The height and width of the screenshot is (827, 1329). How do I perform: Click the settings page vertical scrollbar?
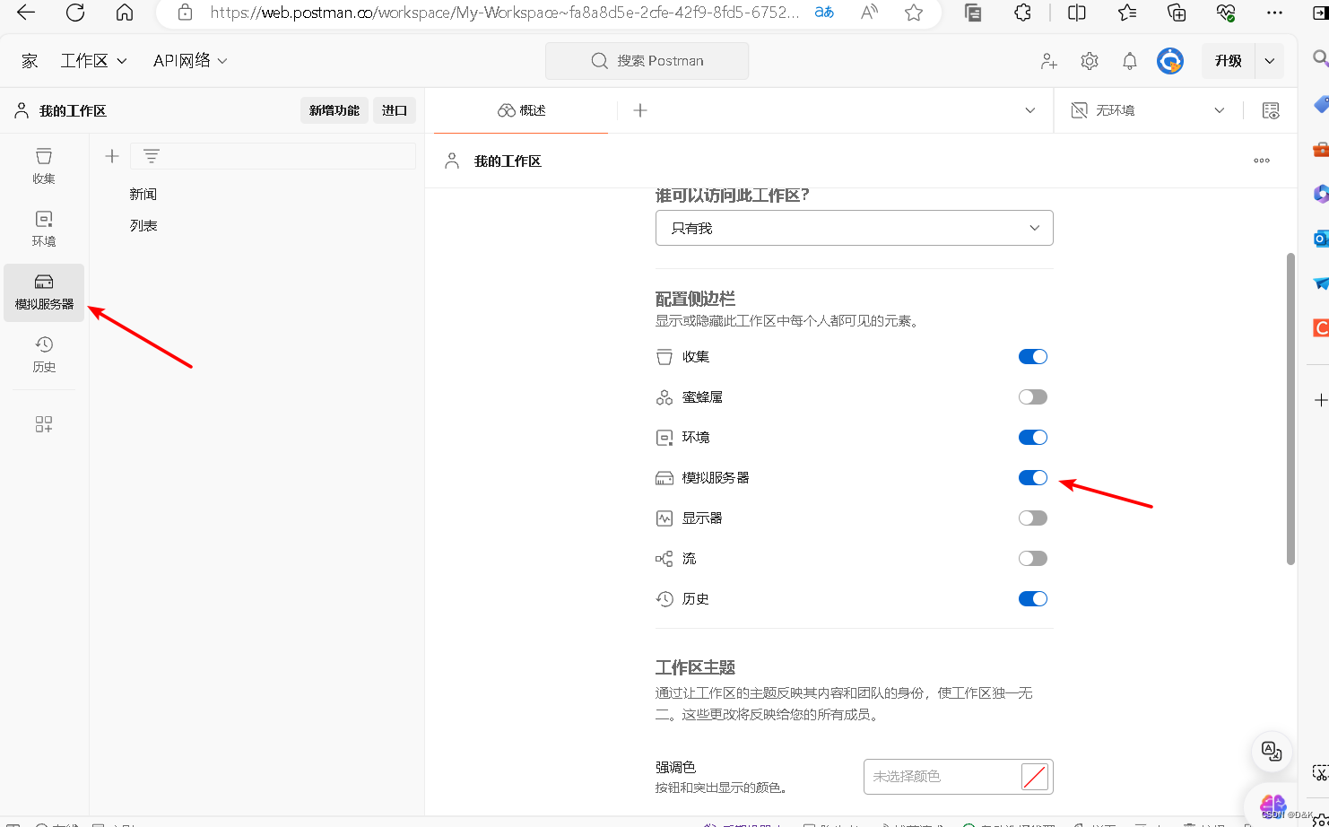point(1290,408)
